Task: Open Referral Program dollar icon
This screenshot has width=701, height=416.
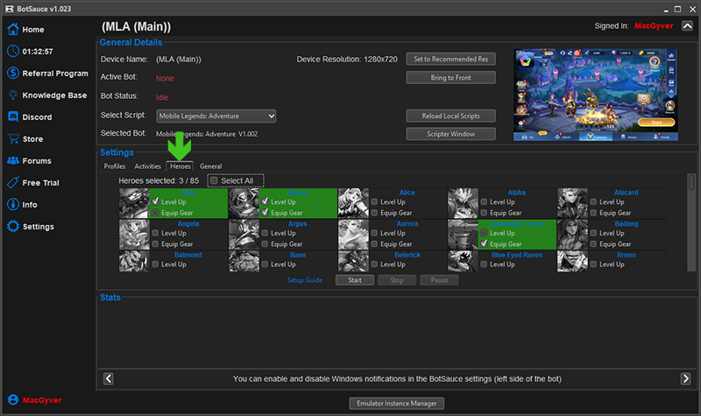Action: (x=13, y=73)
